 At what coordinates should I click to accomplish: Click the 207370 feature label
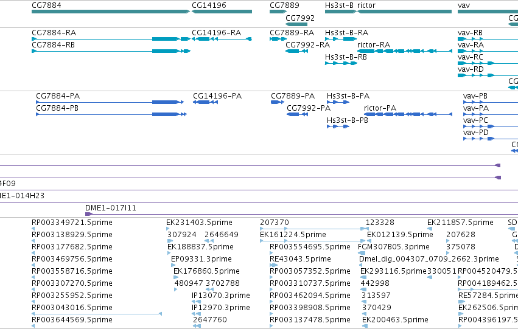275,223
